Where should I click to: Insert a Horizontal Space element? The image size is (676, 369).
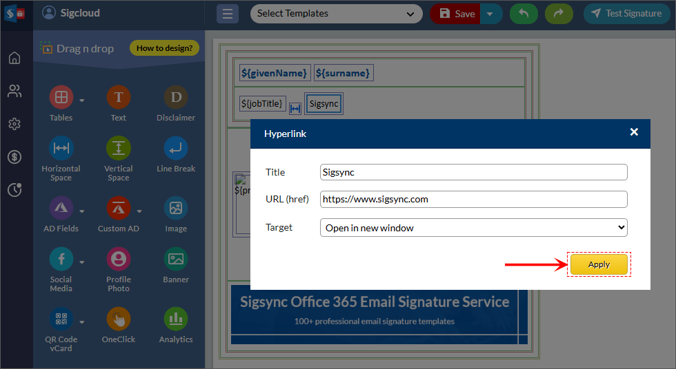pyautogui.click(x=61, y=149)
